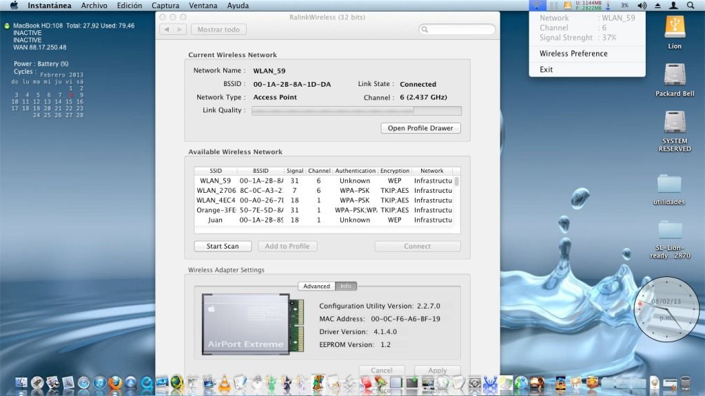Switch to the Info tab
705x396 pixels.
pyautogui.click(x=346, y=286)
